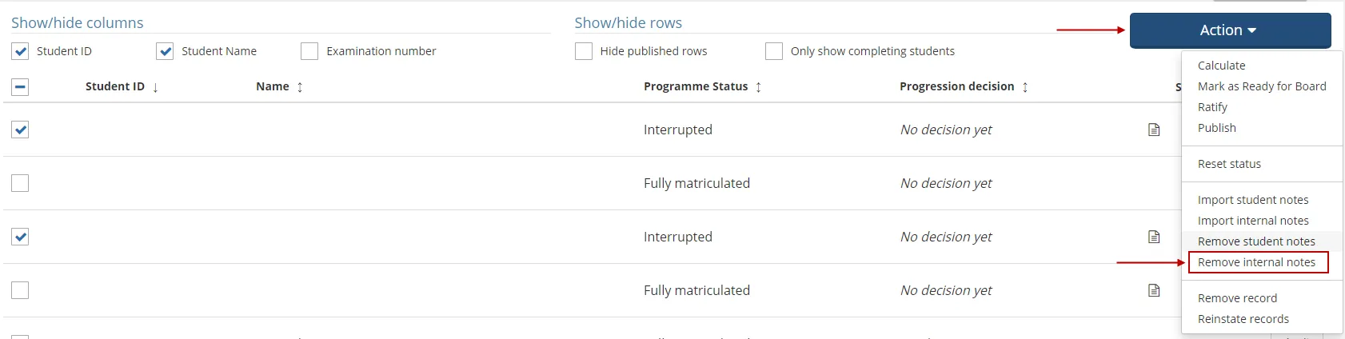Sort Progression decision column using its arrows
Screen dimensions: 1345x339
click(x=1024, y=87)
